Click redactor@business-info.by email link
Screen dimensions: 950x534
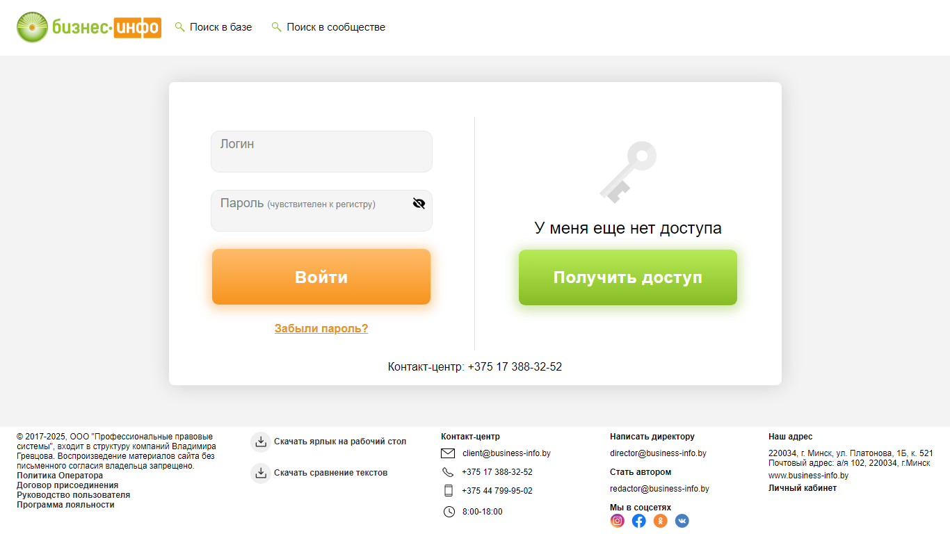(x=659, y=489)
